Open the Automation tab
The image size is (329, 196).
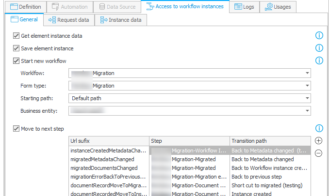pyautogui.click(x=70, y=7)
